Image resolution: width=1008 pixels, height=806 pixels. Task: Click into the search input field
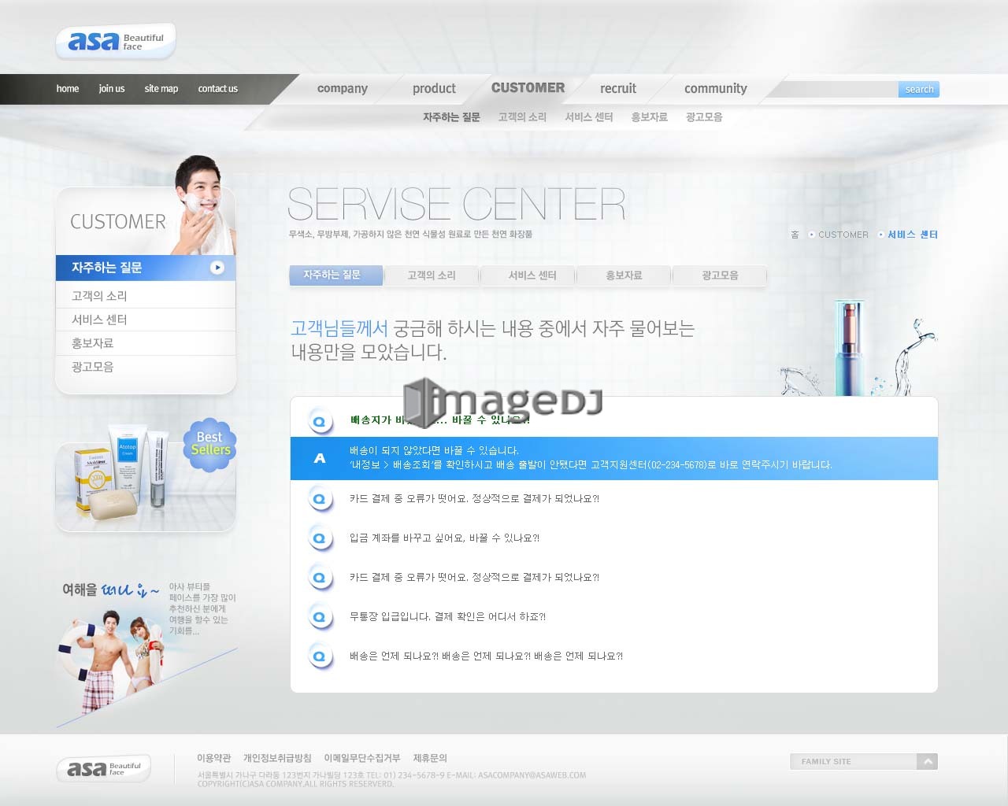839,90
